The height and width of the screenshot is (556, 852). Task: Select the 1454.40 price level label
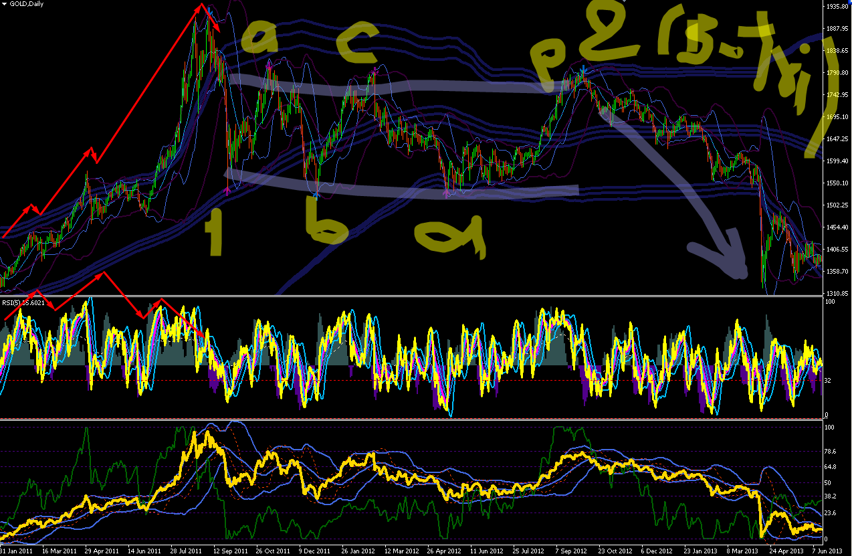pyautogui.click(x=836, y=227)
